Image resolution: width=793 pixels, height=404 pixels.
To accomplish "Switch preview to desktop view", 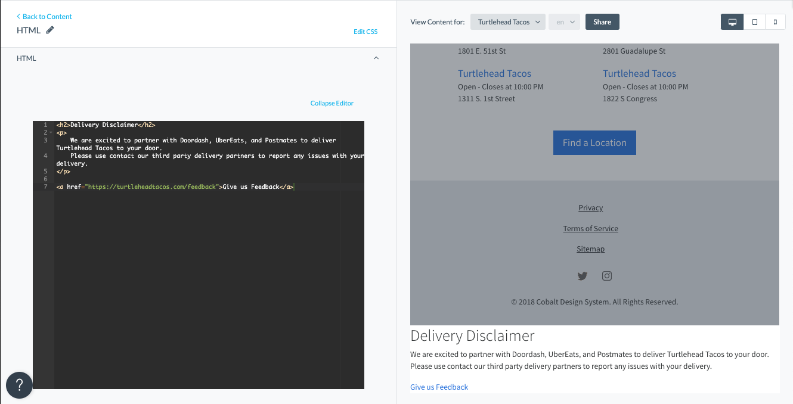I will [x=732, y=22].
